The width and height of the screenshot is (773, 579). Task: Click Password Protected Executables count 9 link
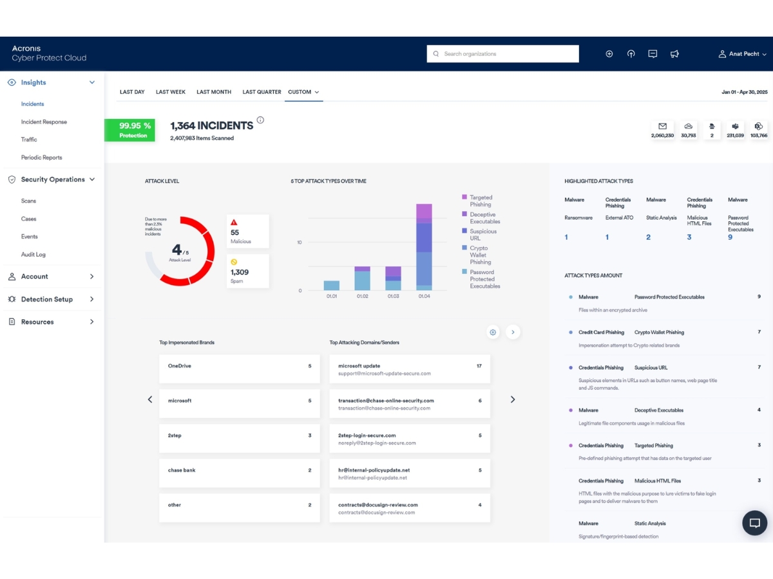click(730, 237)
